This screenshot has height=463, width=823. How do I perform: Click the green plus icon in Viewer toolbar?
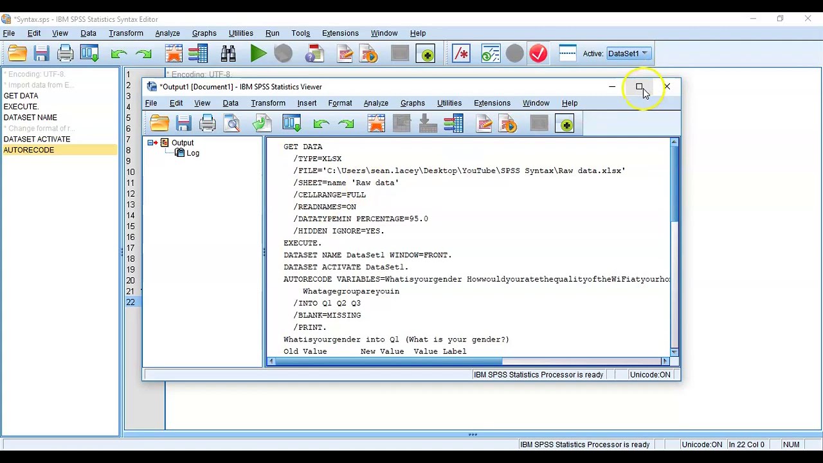566,123
